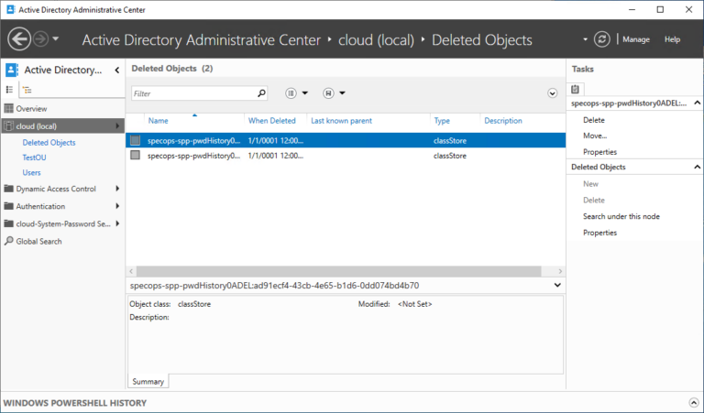
Task: Click the refresh icon in the header
Action: pyautogui.click(x=601, y=39)
